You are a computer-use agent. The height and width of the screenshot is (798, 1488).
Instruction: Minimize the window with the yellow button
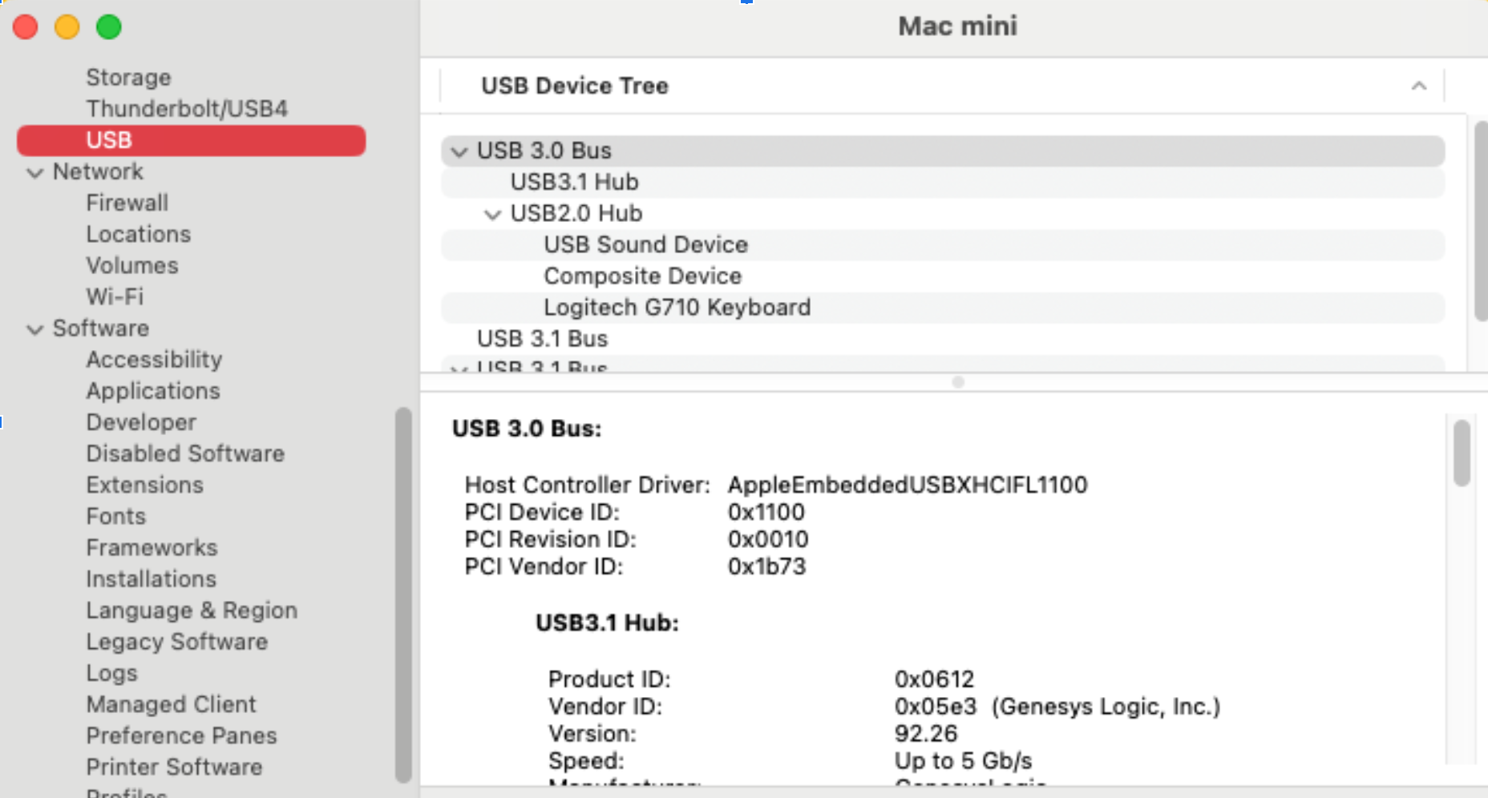tap(67, 26)
